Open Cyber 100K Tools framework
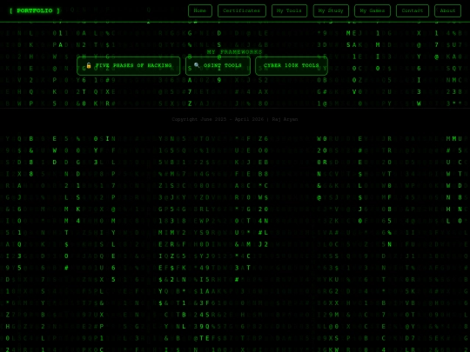The height and width of the screenshot is (352, 470). pyautogui.click(x=292, y=65)
